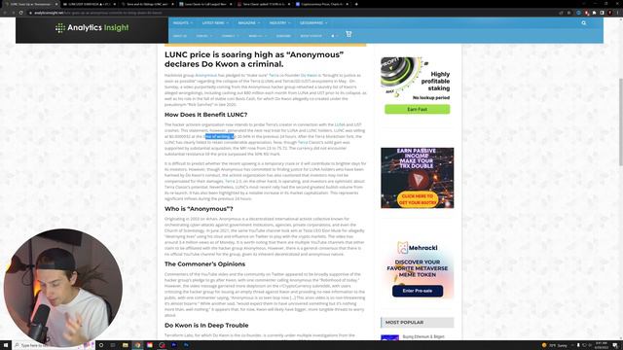623x350 pixels.
Task: Click the 'Click here to get your 600TRX' ad button
Action: [x=418, y=199]
